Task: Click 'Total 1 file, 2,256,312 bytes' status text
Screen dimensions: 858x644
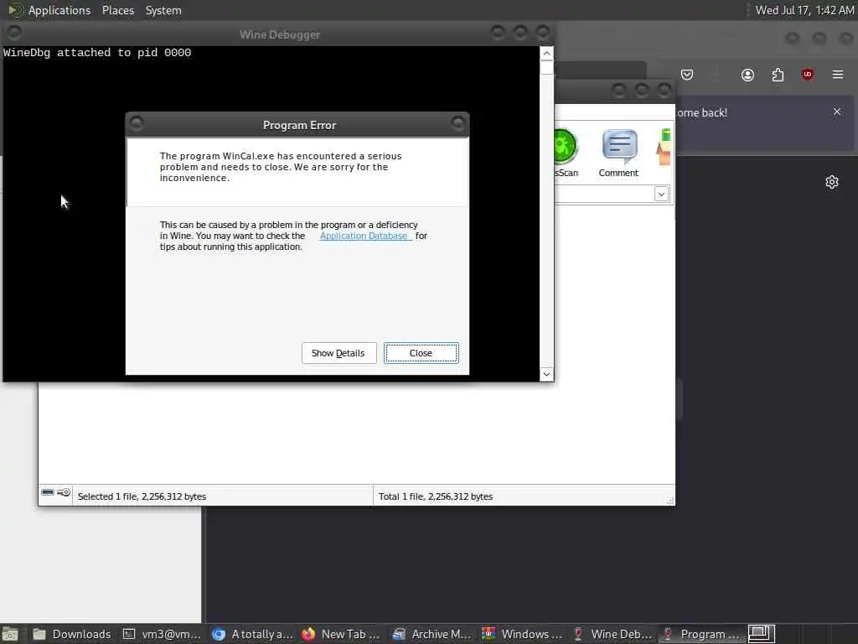Action: point(436,496)
